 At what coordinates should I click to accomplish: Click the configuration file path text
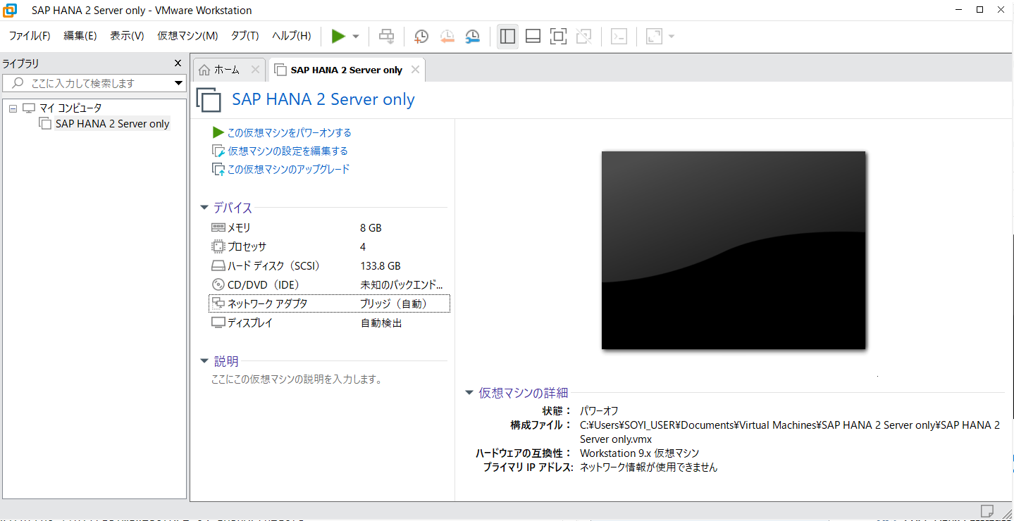coord(790,432)
